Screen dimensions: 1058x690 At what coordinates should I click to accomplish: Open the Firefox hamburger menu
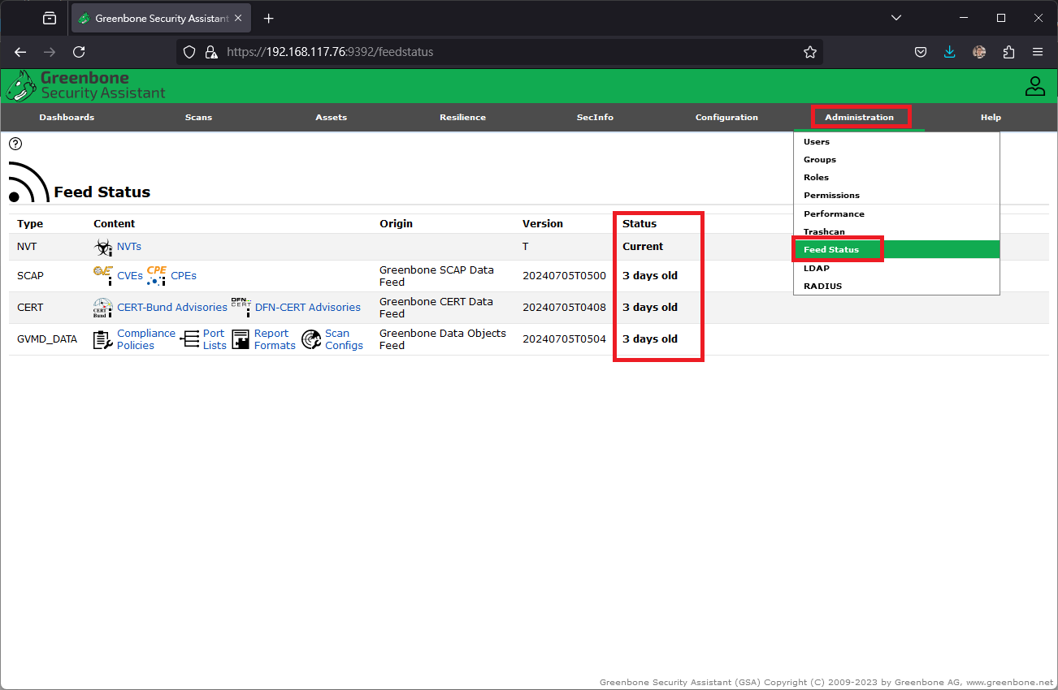pos(1038,52)
